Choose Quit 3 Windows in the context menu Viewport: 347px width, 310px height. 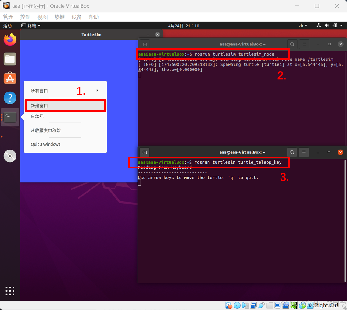click(66, 144)
